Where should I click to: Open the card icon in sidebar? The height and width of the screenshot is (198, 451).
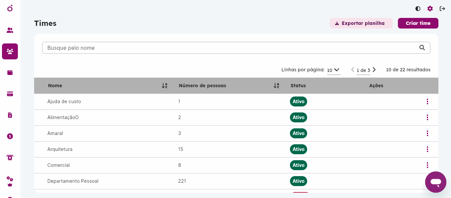[10, 94]
